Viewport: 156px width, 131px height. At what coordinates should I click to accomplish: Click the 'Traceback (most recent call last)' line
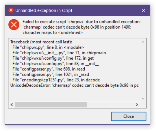(x=41, y=42)
